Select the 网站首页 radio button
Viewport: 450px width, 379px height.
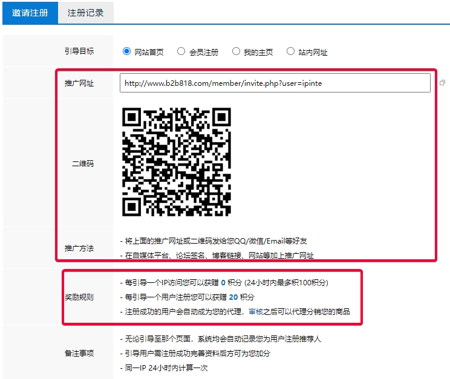(127, 51)
